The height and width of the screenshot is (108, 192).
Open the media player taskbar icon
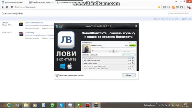click(x=35, y=105)
